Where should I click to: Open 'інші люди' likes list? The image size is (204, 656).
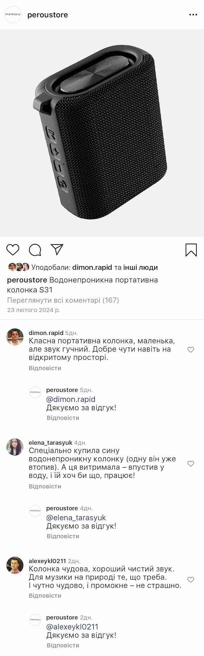point(141,267)
